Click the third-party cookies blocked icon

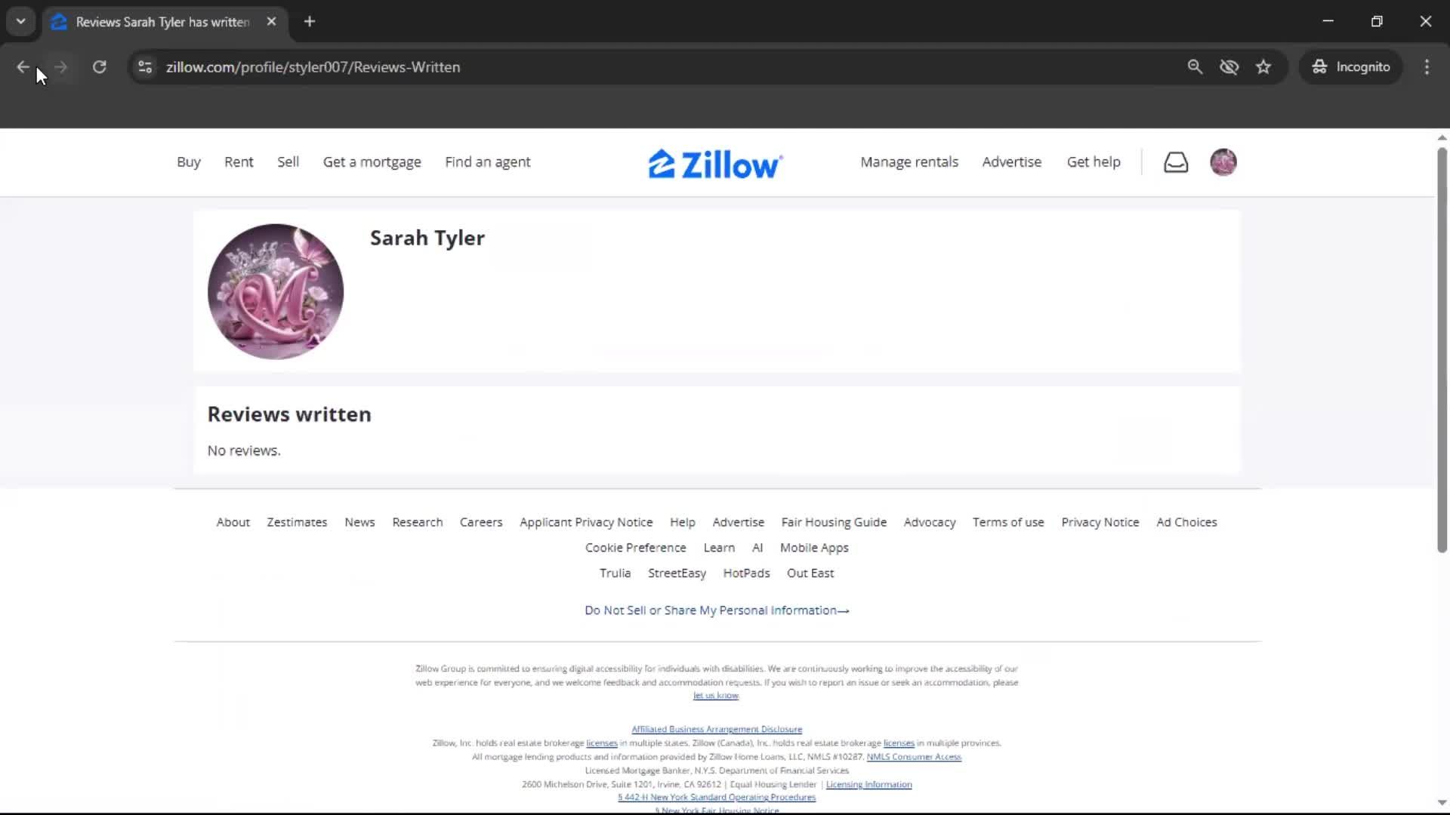click(1229, 66)
